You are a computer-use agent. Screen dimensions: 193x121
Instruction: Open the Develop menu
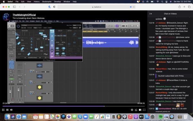[57, 2]
